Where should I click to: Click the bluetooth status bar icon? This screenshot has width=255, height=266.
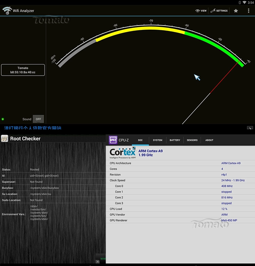(x=240, y=2)
